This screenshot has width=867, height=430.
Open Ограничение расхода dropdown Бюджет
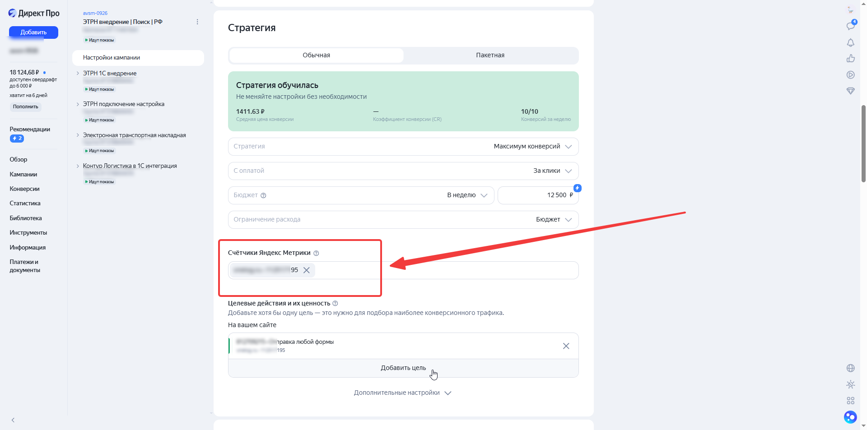tap(403, 220)
